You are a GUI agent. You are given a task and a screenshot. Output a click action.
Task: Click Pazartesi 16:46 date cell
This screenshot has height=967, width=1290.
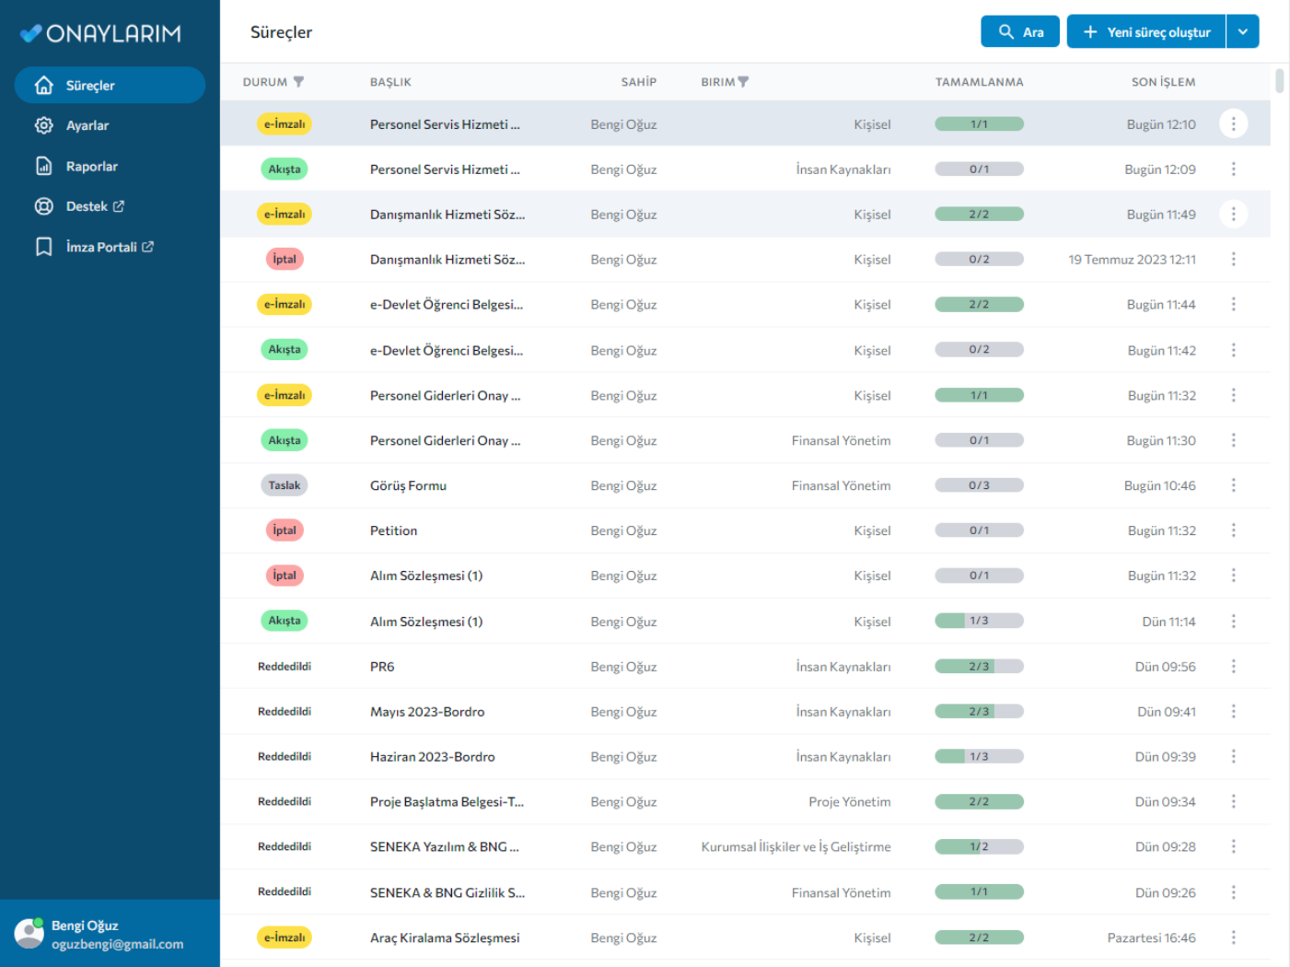(1151, 938)
